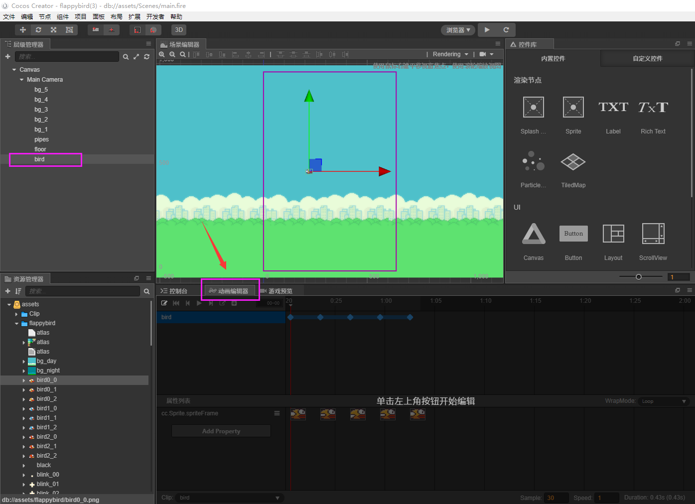The width and height of the screenshot is (695, 504).
Task: Adjust the widget library icon size slider
Action: 639,277
